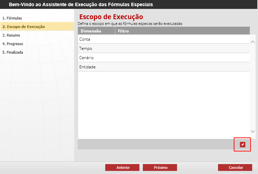This screenshot has height=174, width=258.
Task: Open step 3. Resumo
Action: pyautogui.click(x=11, y=35)
